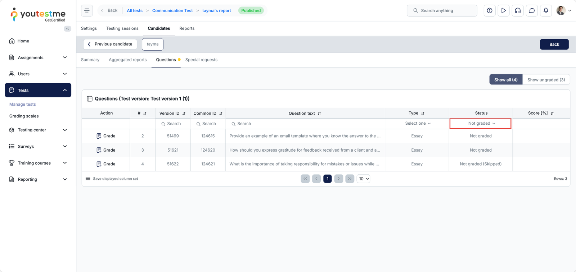Screen dimensions: 576x272
Task: Toggle Show ungraded (3) filter
Action: coord(546,80)
